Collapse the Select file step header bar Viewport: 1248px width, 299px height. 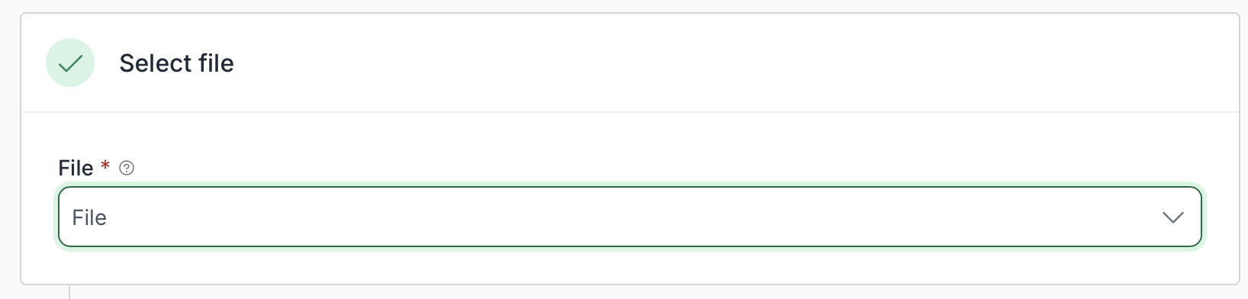click(630, 63)
